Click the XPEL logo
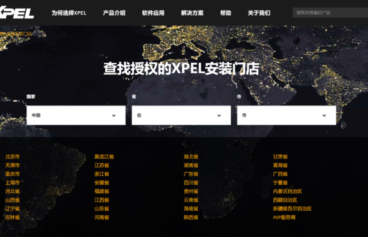Image resolution: width=368 pixels, height=237 pixels. (16, 12)
